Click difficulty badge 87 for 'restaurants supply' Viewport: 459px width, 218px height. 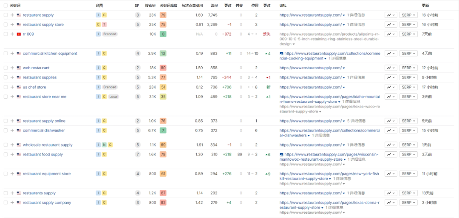[x=163, y=193]
